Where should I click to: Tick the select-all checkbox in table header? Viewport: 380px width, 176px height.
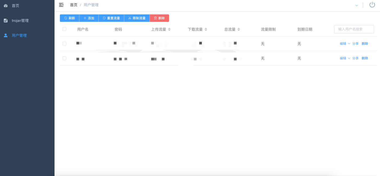coord(64,29)
